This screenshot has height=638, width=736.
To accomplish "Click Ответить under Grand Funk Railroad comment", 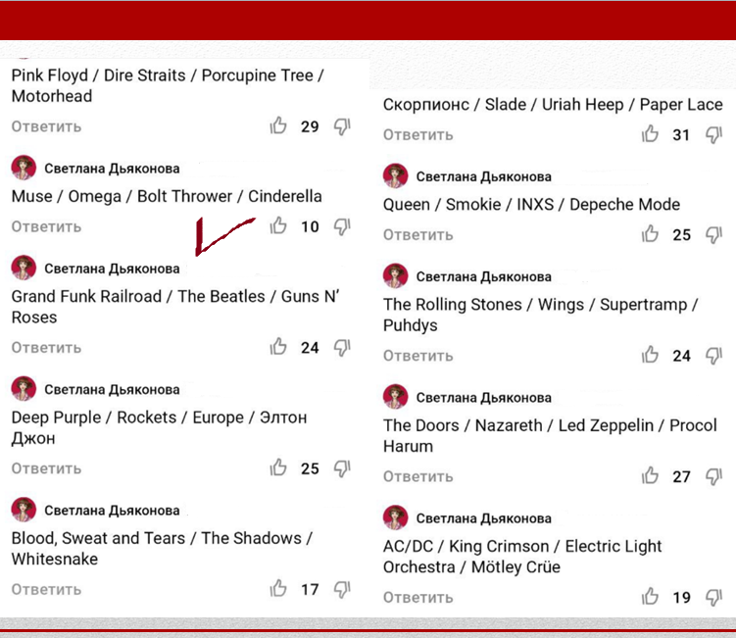I will coord(46,348).
